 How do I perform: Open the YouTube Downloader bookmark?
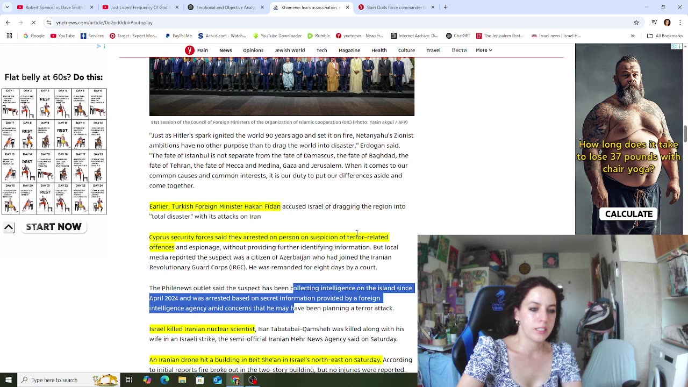pyautogui.click(x=279, y=36)
